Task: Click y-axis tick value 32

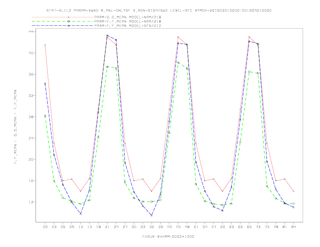Action: click(x=32, y=96)
